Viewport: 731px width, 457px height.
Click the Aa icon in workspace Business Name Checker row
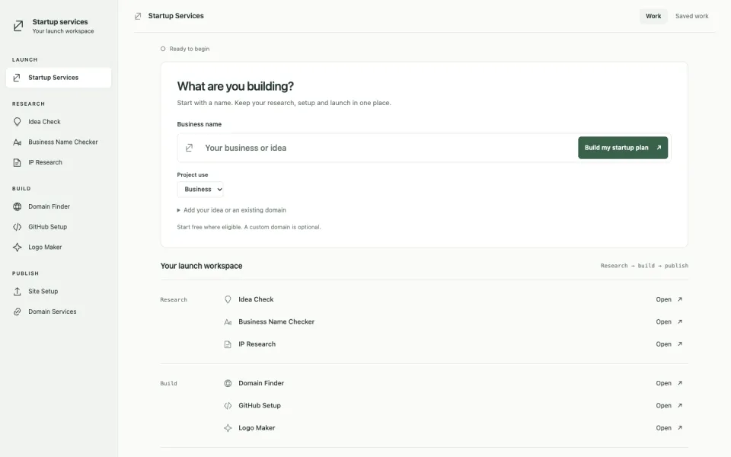click(x=228, y=322)
